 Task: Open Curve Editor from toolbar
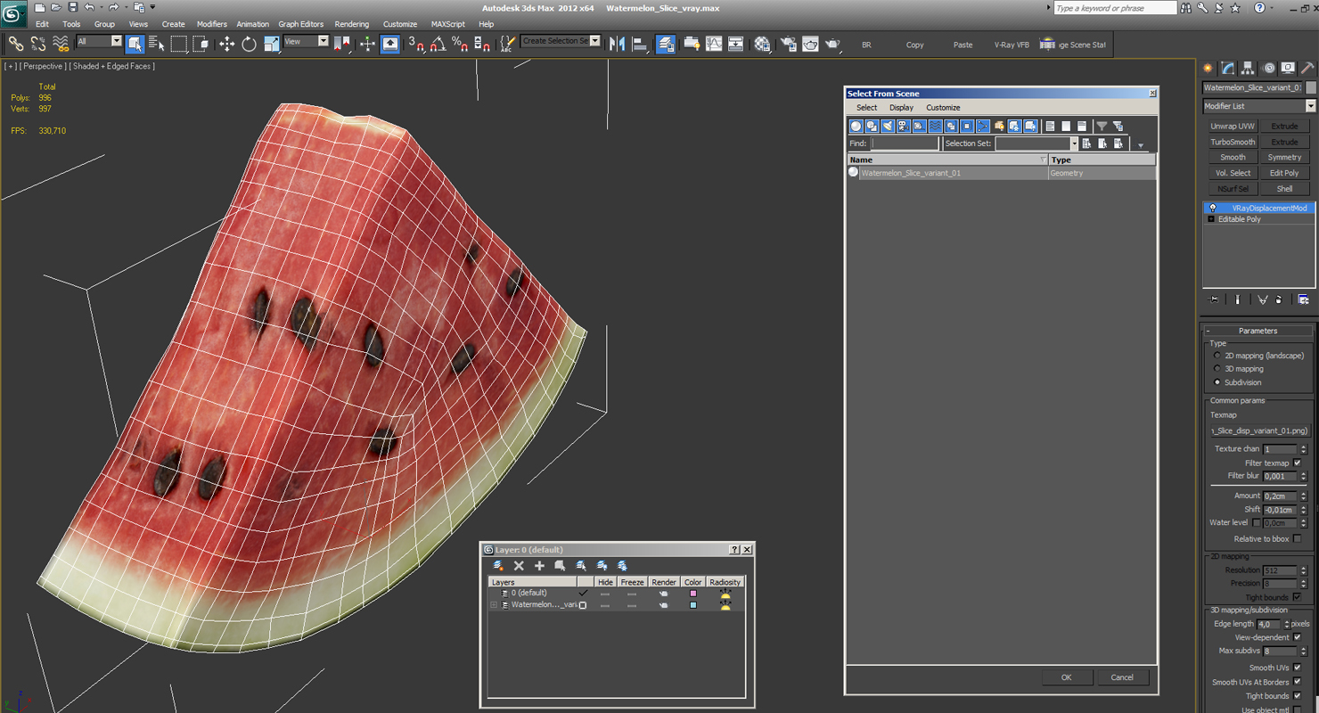(714, 44)
